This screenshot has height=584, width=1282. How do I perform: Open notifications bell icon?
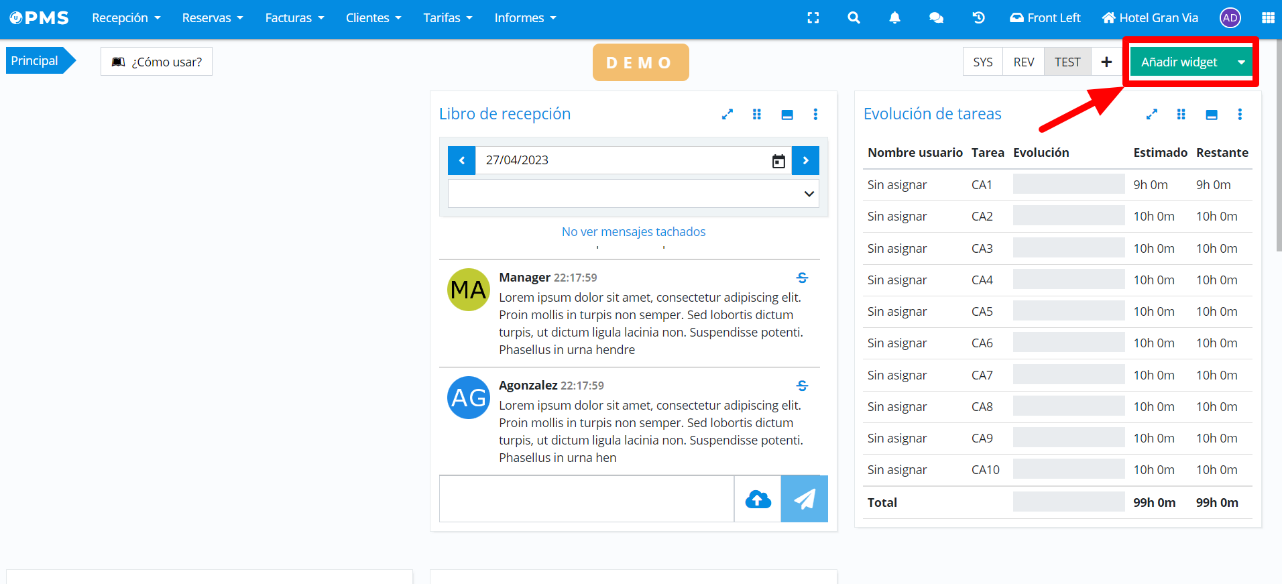click(894, 18)
